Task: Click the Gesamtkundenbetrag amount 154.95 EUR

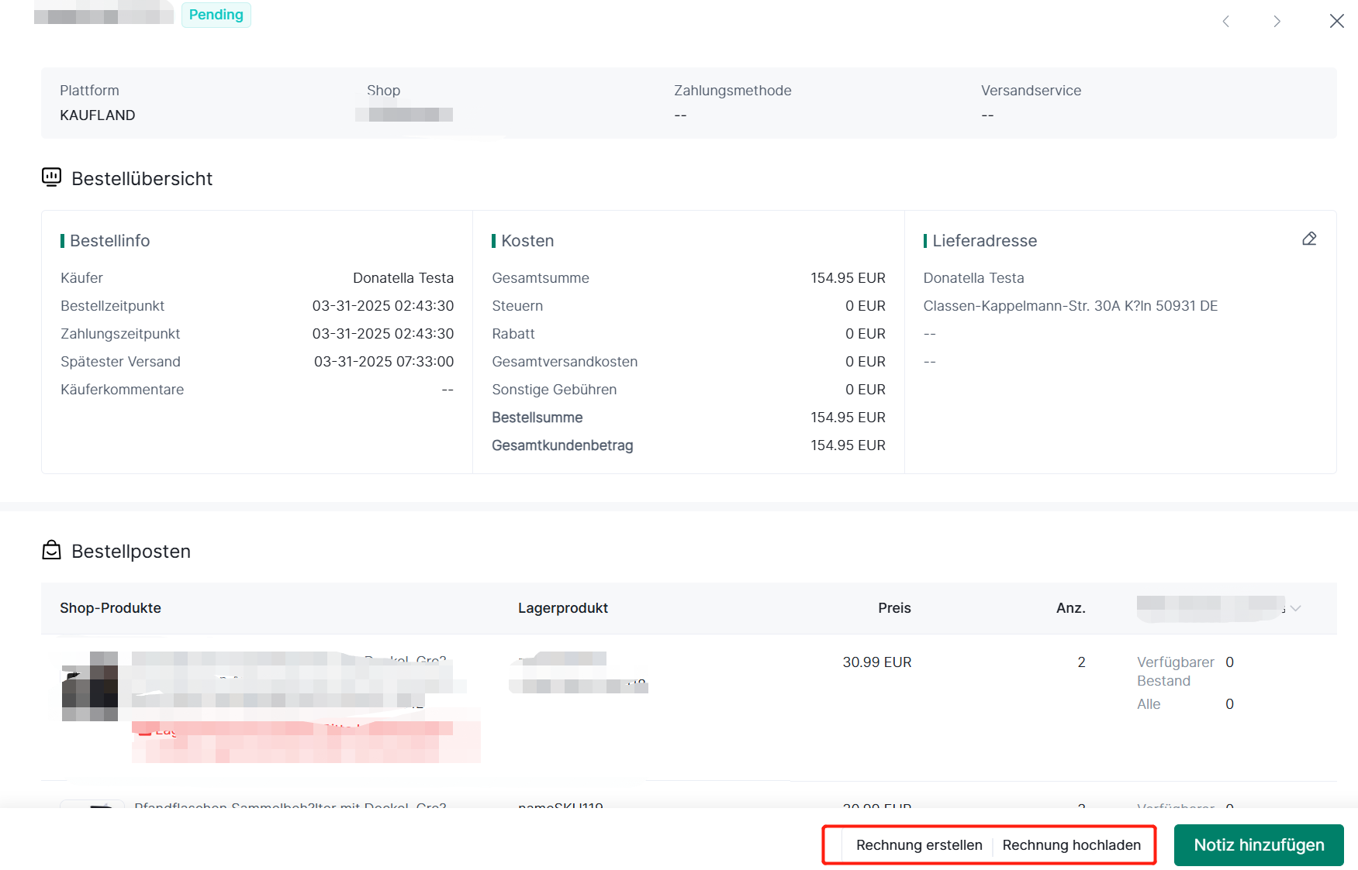Action: click(x=847, y=445)
